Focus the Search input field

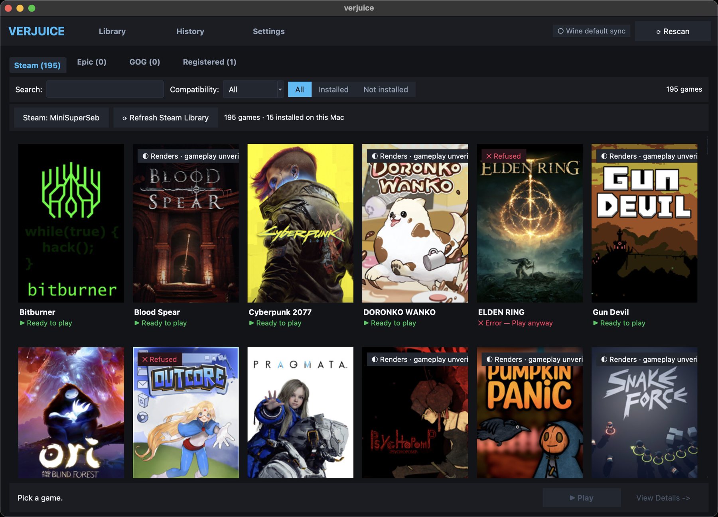tap(105, 89)
